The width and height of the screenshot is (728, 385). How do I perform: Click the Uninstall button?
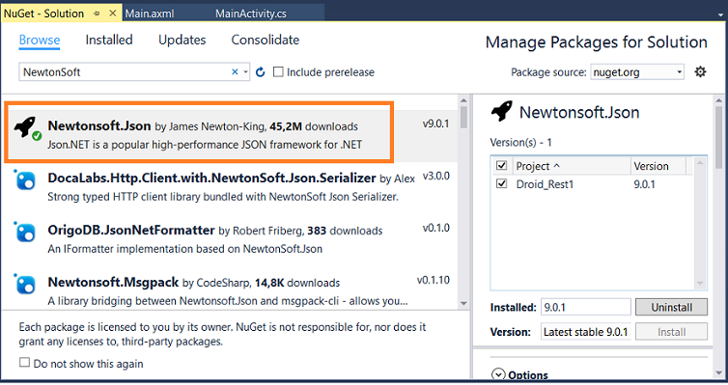click(671, 307)
